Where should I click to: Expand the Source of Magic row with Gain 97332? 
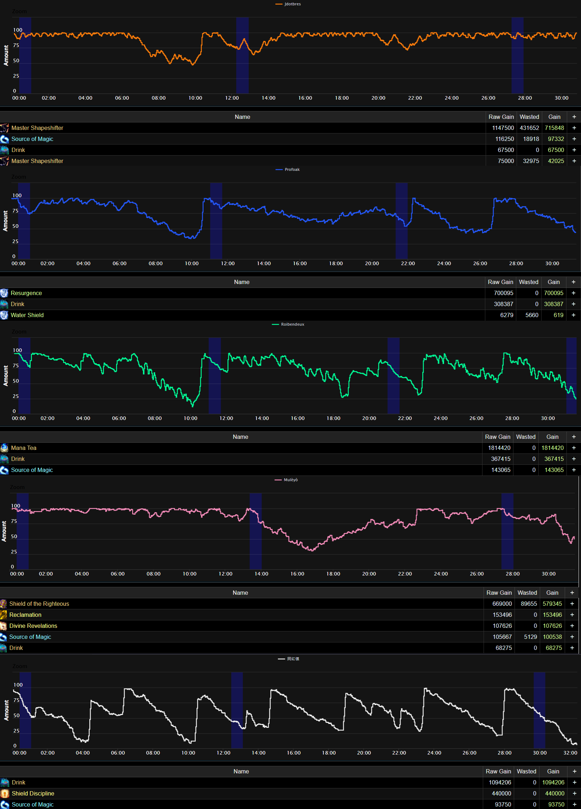[x=574, y=139]
